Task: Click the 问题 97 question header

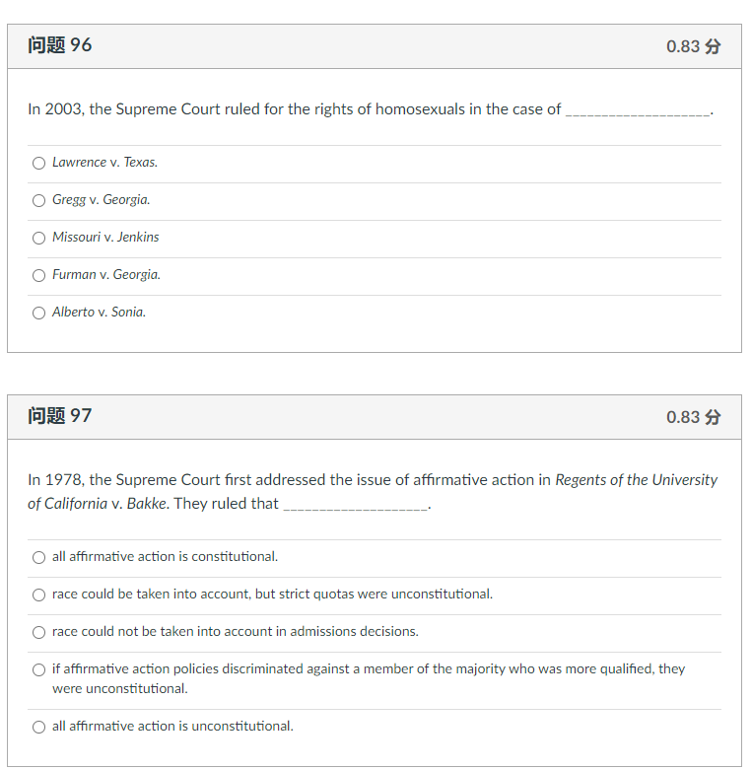Action: coord(60,416)
